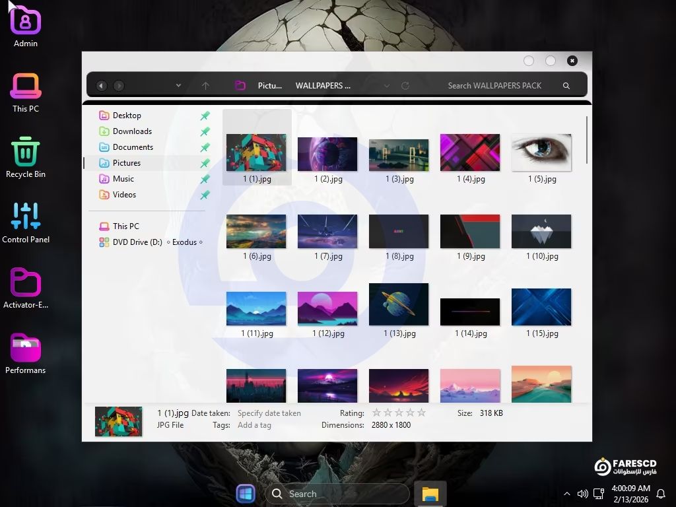Toggle the pin beside Downloads folder
The image size is (676, 507).
tap(205, 131)
